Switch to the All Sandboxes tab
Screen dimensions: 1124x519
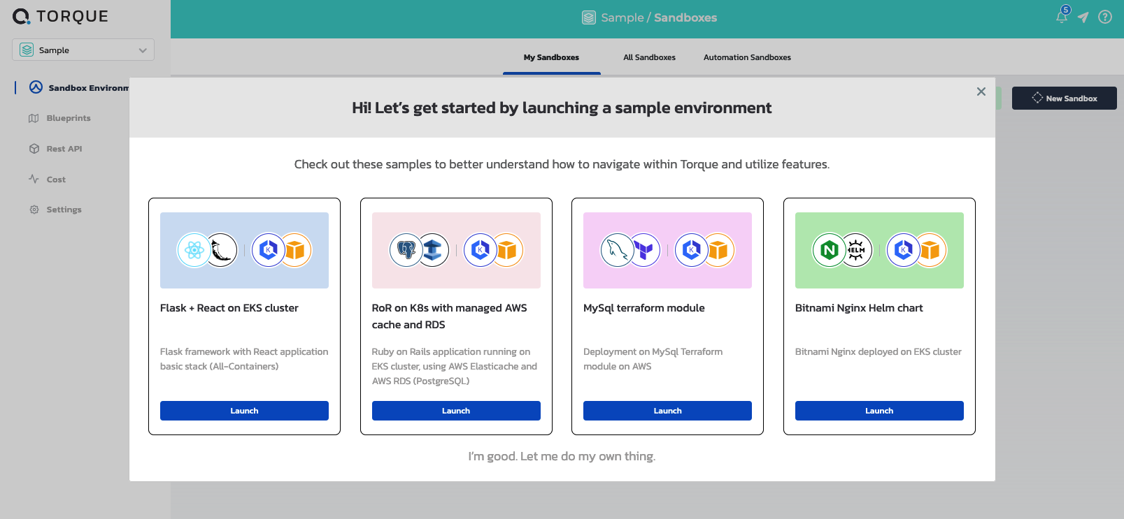pos(649,57)
